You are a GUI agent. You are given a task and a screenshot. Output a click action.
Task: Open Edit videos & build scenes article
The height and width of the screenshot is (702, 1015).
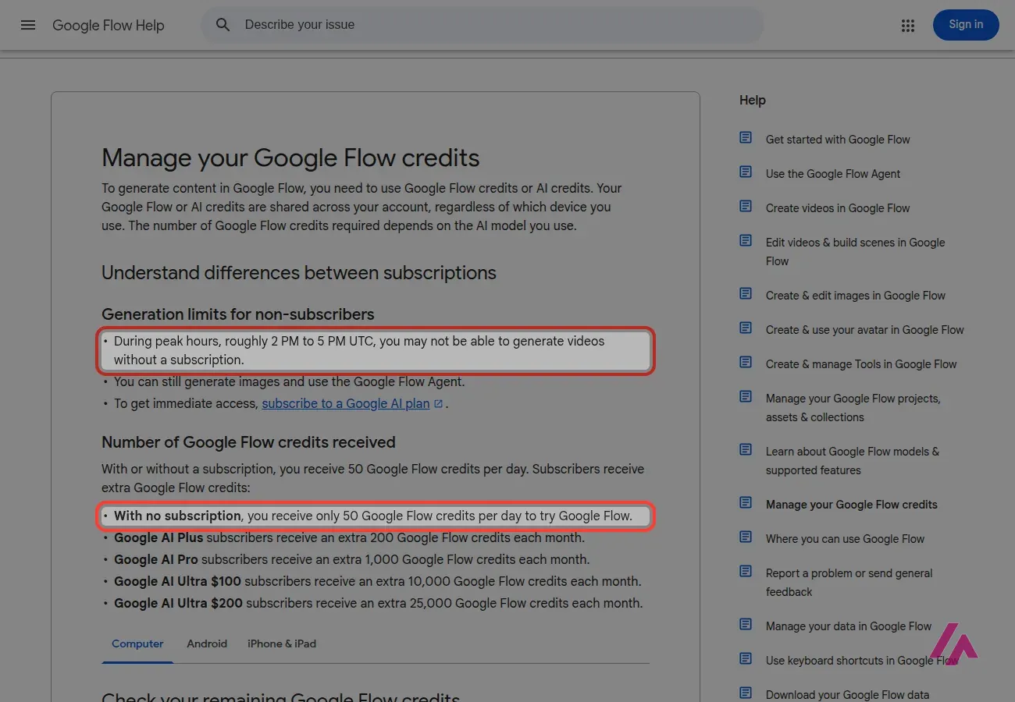(x=855, y=252)
